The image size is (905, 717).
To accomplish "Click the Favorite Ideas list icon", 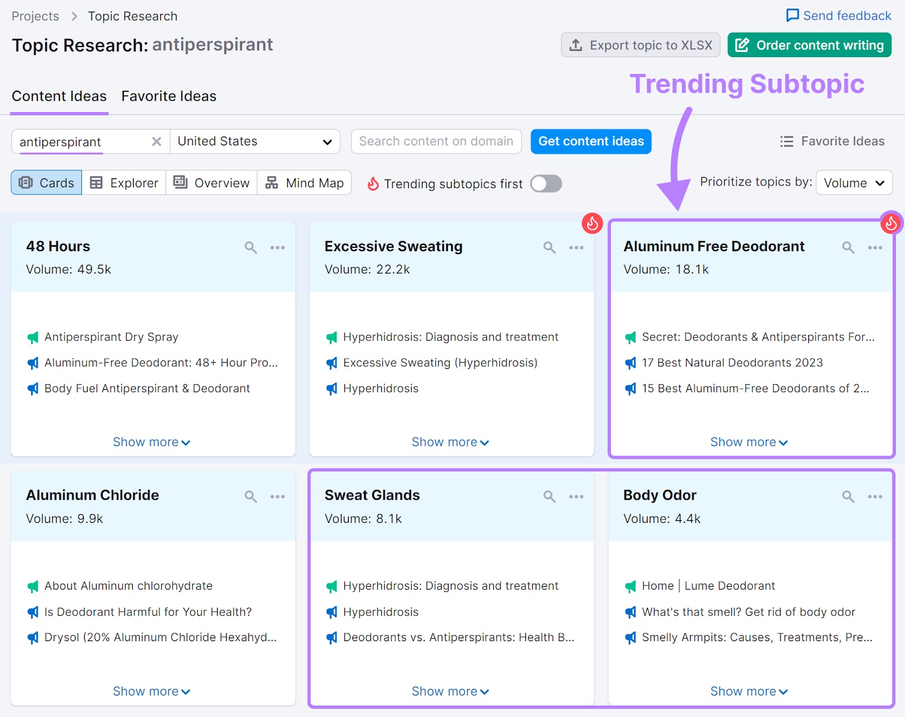I will tap(786, 141).
